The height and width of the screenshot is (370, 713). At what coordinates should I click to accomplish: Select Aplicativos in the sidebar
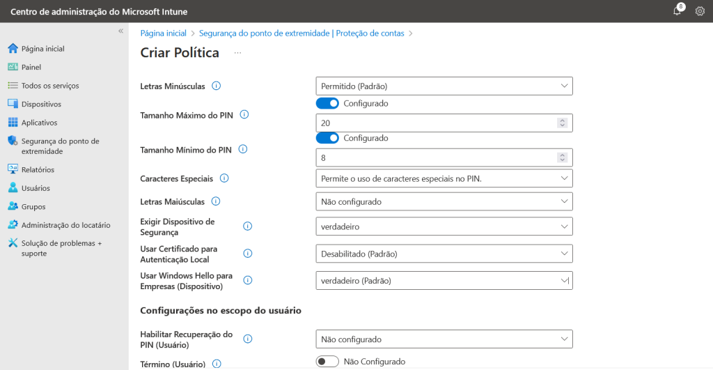point(39,123)
